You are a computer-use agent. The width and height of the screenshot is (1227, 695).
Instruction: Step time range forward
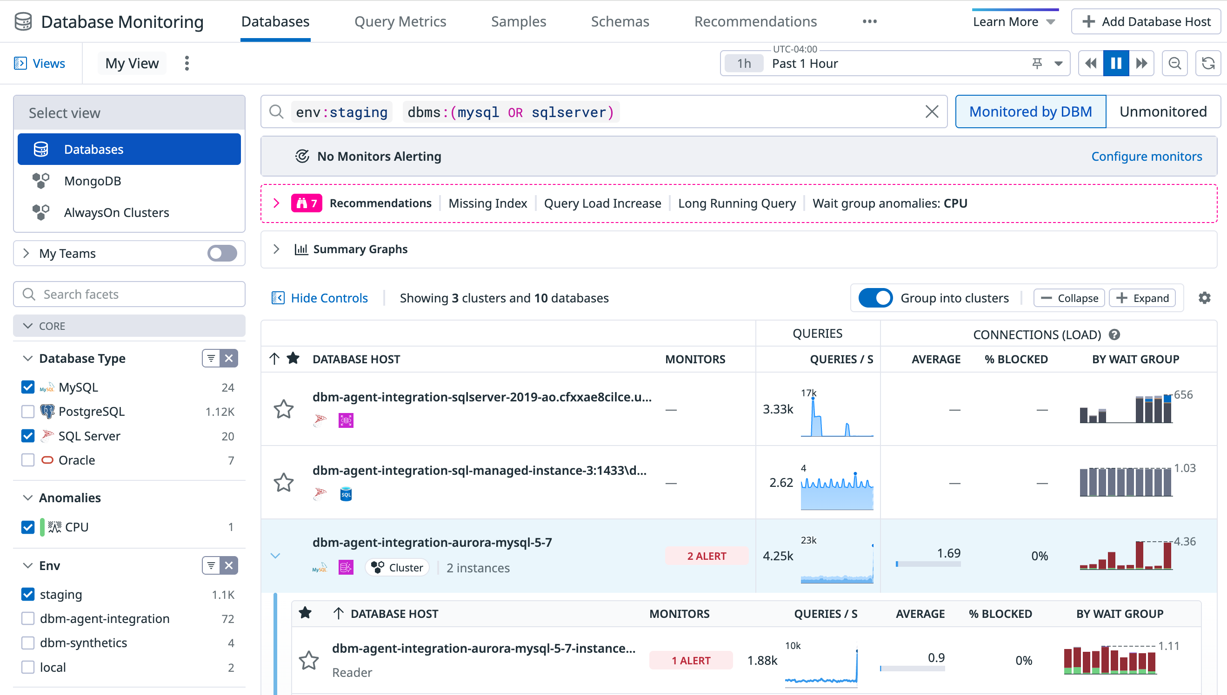(x=1141, y=64)
